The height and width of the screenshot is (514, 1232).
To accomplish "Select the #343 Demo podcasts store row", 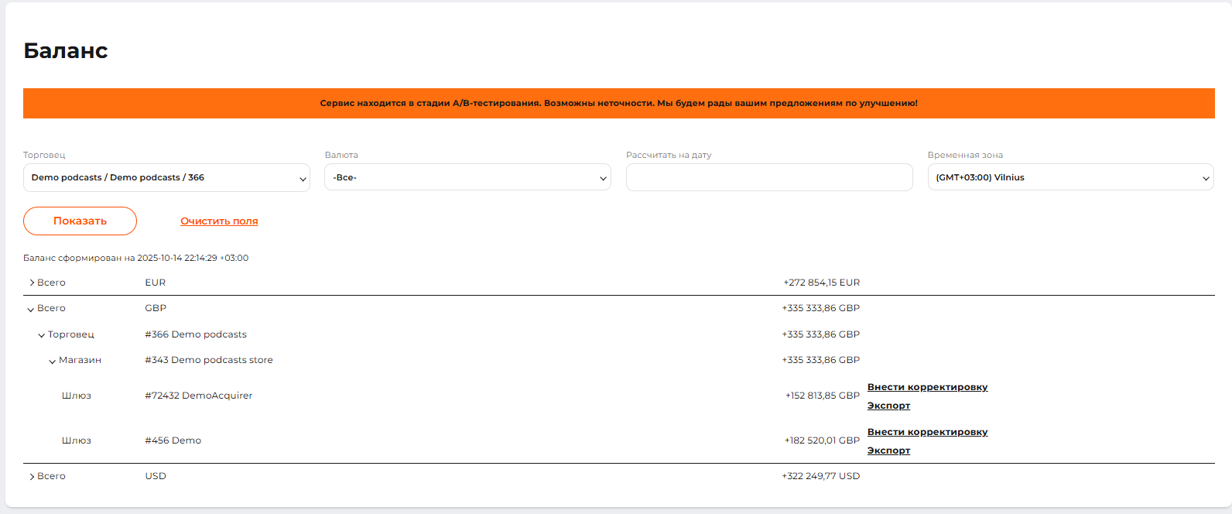I will (209, 360).
